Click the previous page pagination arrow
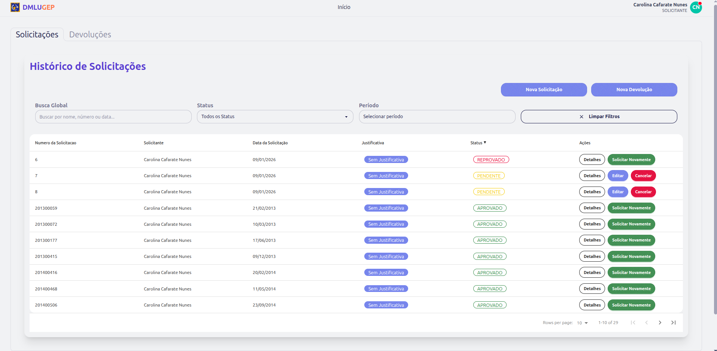The image size is (717, 351). click(x=646, y=323)
